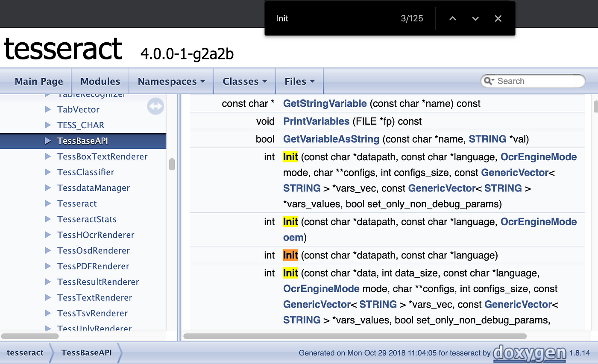598x364 pixels.
Task: Expand TessBaseAPI tree node arrow
Action: point(48,141)
